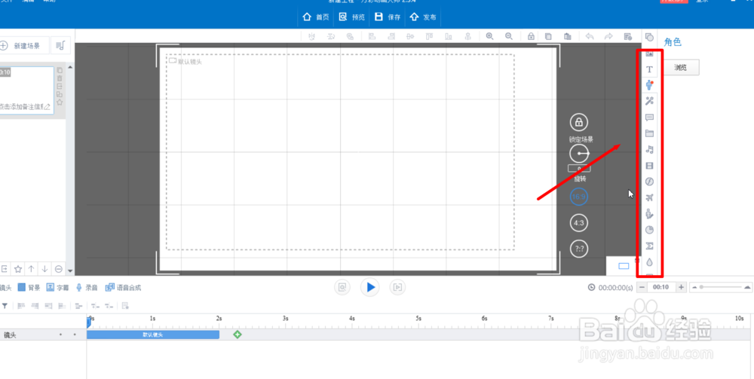Select the airplane icon in sidebar
Screen dimensions: 754x379
click(x=649, y=197)
